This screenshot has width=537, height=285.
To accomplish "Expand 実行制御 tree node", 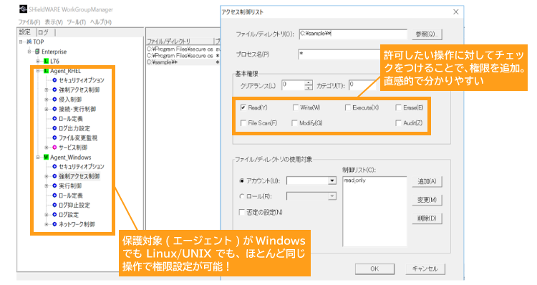I will [x=47, y=185].
